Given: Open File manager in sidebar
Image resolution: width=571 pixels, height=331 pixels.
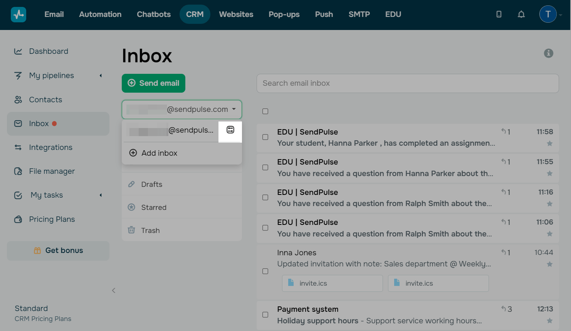Looking at the screenshot, I should [x=58, y=171].
